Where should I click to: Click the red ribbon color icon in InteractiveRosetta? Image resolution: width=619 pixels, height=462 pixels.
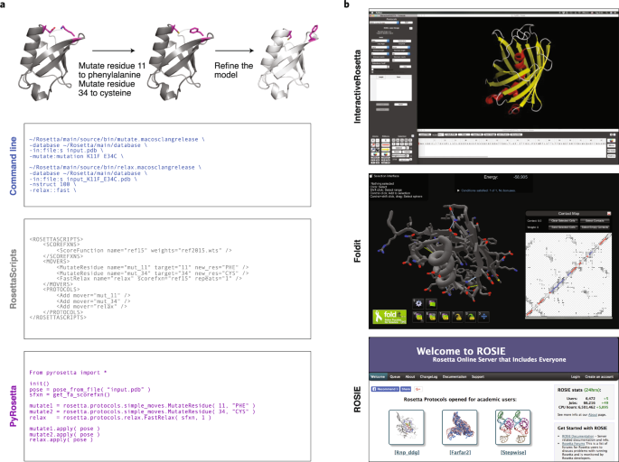(x=386, y=145)
